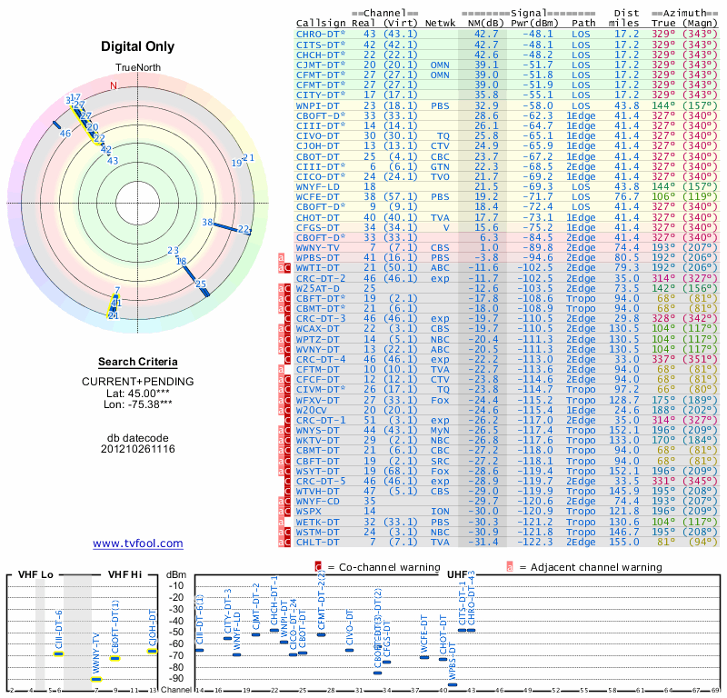Select the CITS-DT callsign row
The height and width of the screenshot is (698, 727).
(321, 45)
